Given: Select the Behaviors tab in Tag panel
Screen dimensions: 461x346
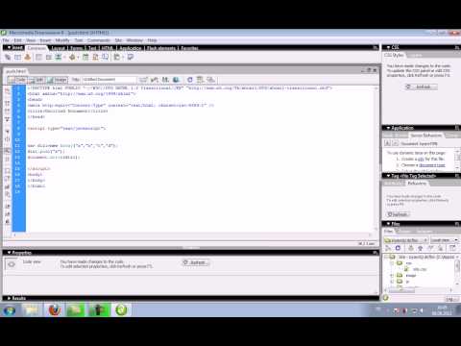Looking at the screenshot, I should pos(417,184).
